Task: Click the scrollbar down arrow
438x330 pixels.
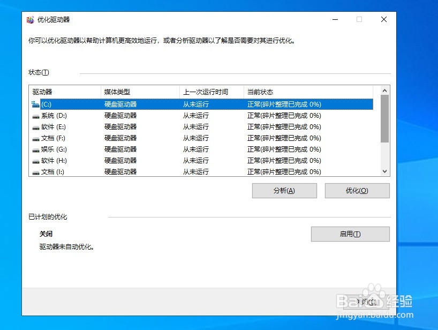Action: pos(384,171)
